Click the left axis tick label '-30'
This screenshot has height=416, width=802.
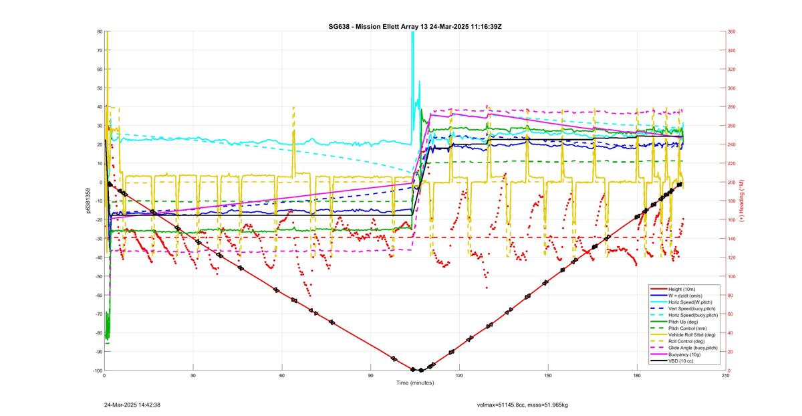[98, 239]
